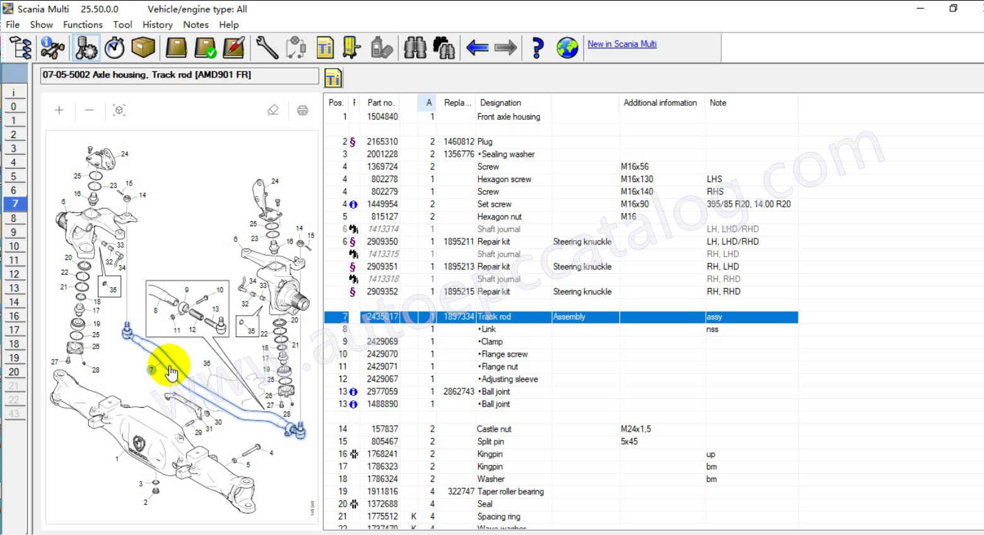The width and height of the screenshot is (984, 535).
Task: Go forward with the gray right arrow
Action: tap(505, 48)
